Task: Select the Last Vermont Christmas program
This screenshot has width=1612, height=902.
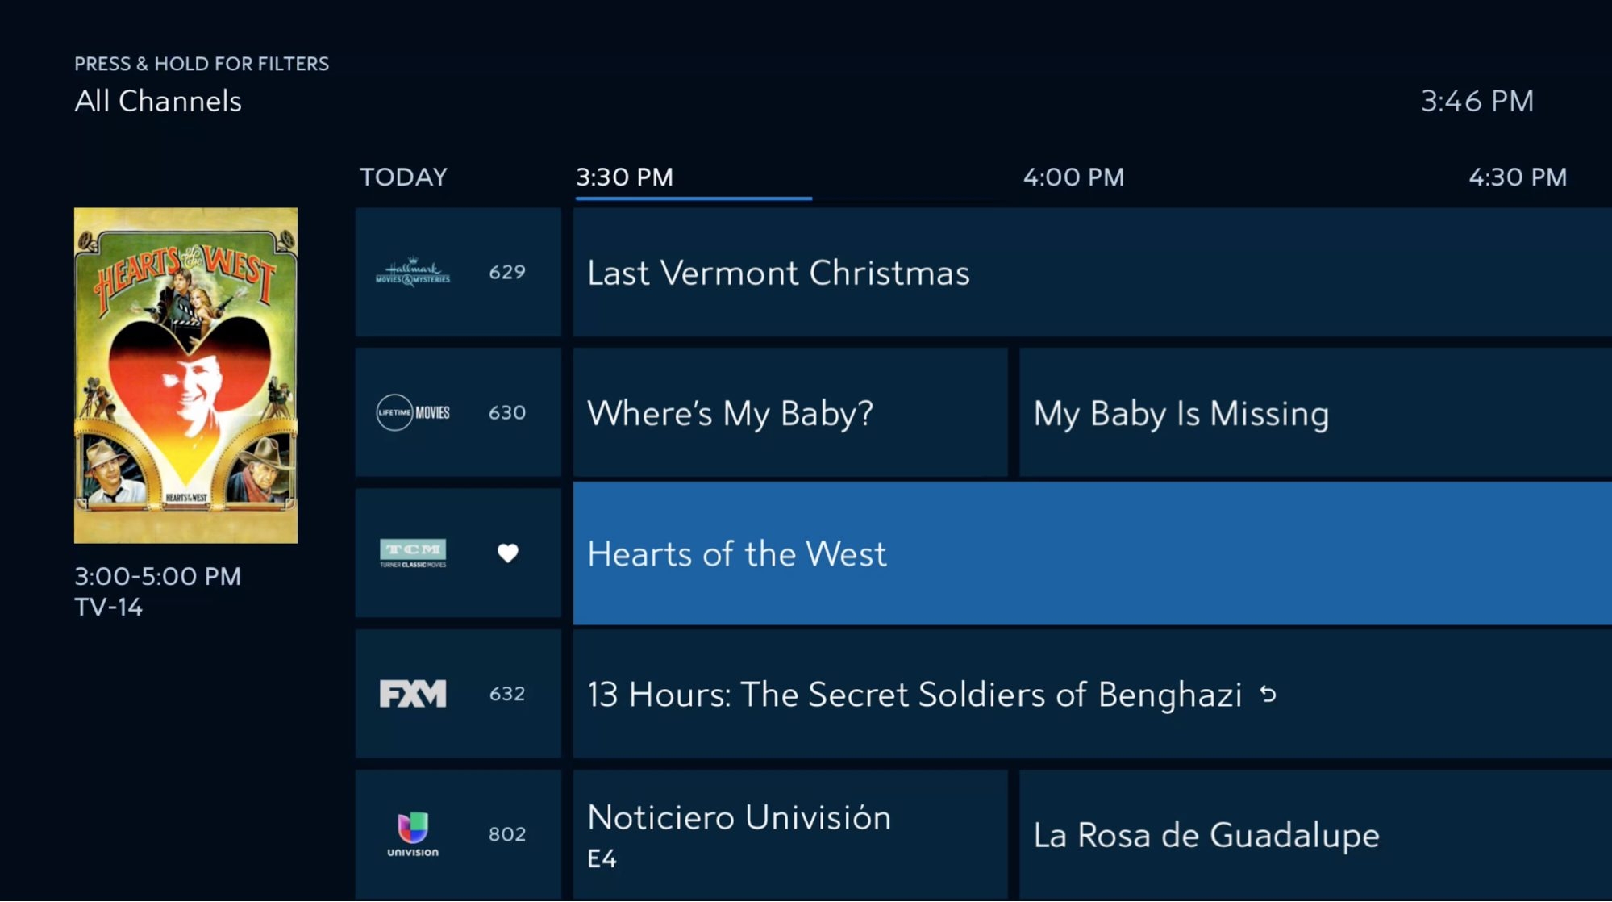Action: pyautogui.click(x=777, y=273)
